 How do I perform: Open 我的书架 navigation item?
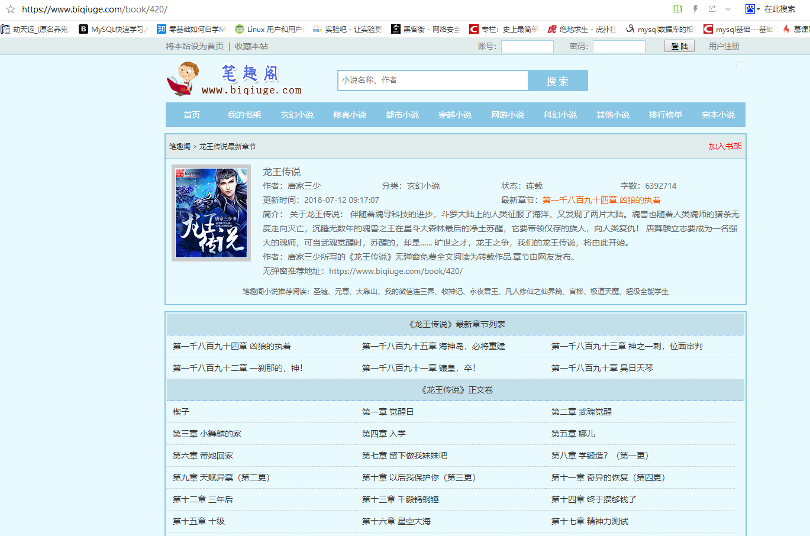[244, 115]
